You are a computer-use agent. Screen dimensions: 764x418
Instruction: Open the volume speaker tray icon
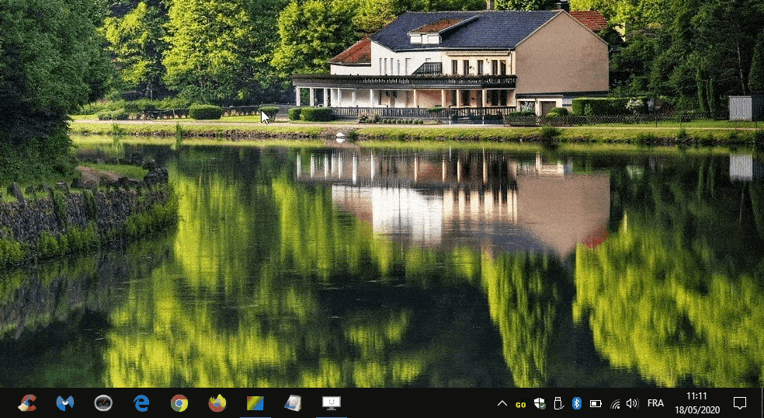[632, 403]
